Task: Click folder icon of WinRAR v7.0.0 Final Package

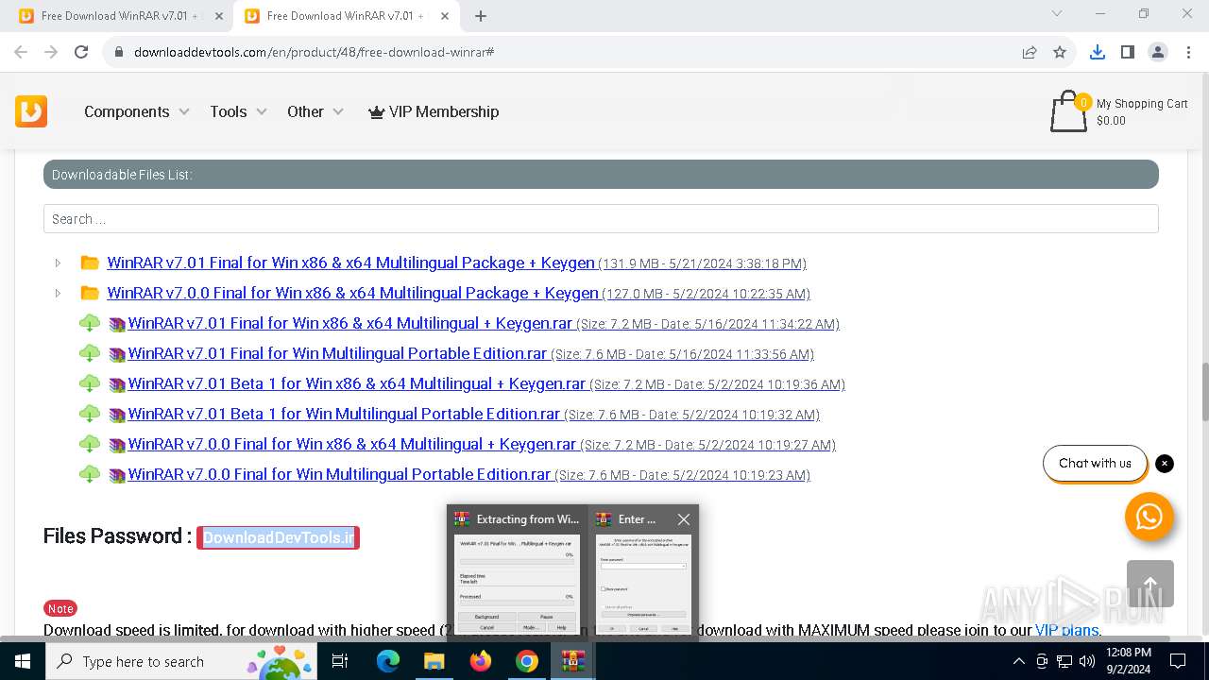Action: point(90,293)
